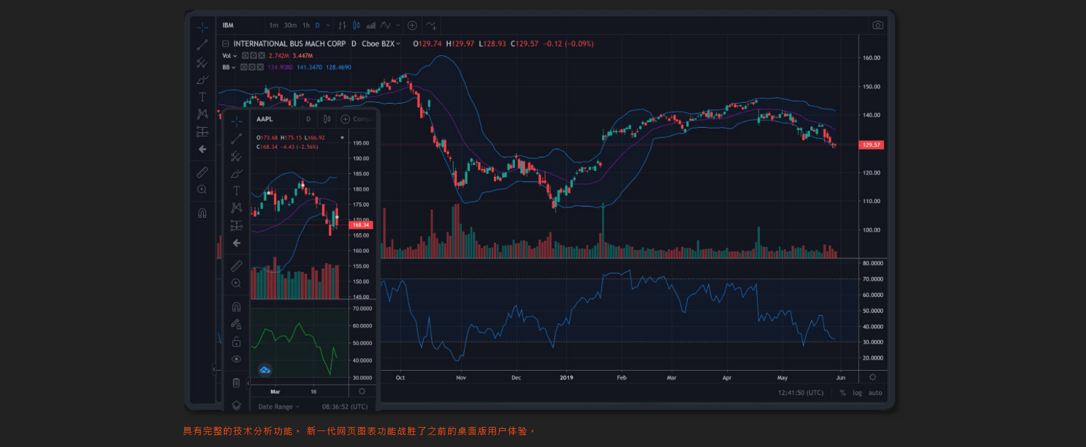The width and height of the screenshot is (1086, 447).
Task: Select zoom-in tool in AAPL chart
Action: pyautogui.click(x=236, y=283)
